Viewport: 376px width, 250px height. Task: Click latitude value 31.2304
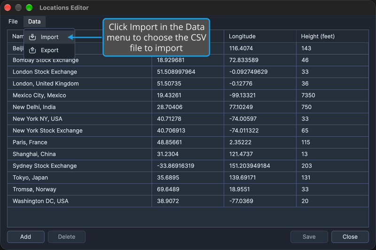pyautogui.click(x=168, y=154)
